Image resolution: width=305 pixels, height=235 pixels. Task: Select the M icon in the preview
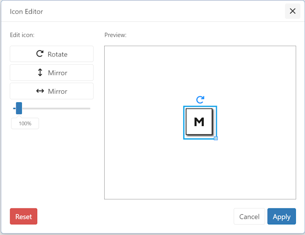tap(199, 122)
